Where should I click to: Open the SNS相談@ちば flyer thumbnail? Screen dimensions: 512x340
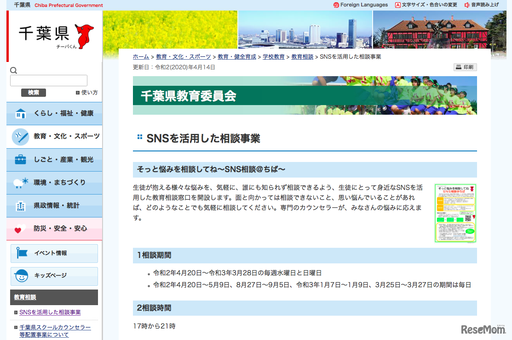coord(455,213)
